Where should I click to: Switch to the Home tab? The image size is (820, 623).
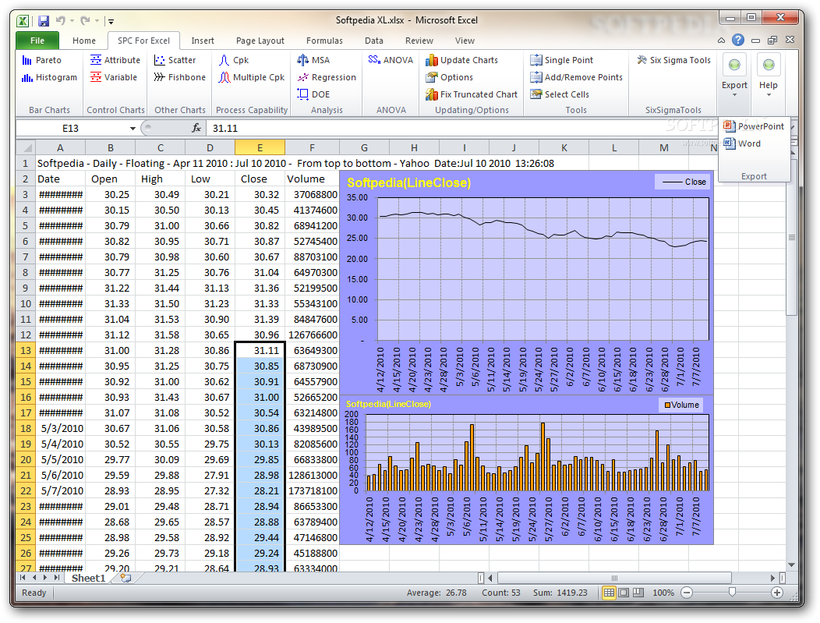tap(83, 41)
